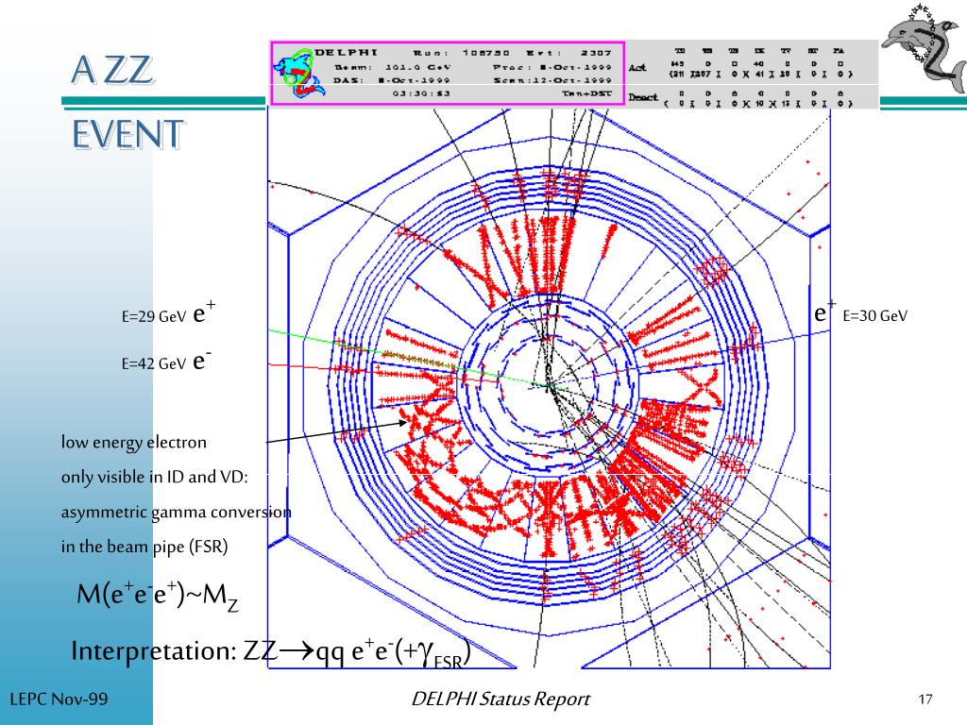Click the event header run info box
This screenshot has width=967, height=725.
pyautogui.click(x=448, y=74)
